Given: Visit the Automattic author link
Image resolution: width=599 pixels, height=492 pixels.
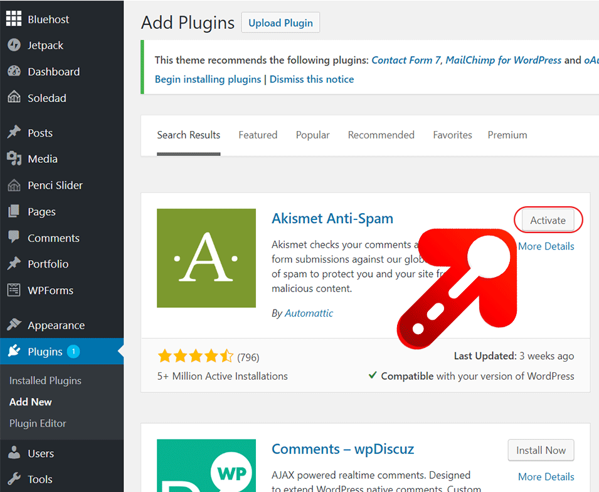Looking at the screenshot, I should point(309,313).
